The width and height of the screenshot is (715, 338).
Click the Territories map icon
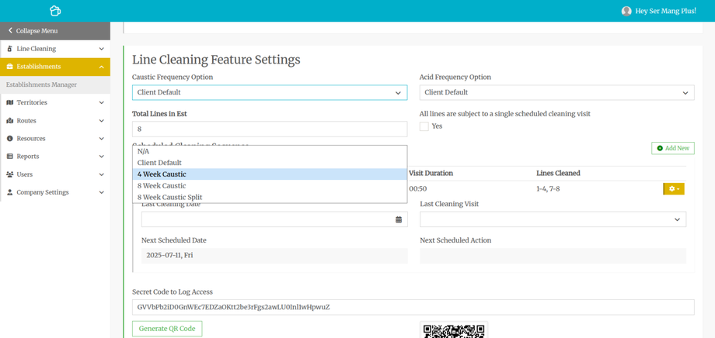pos(9,102)
